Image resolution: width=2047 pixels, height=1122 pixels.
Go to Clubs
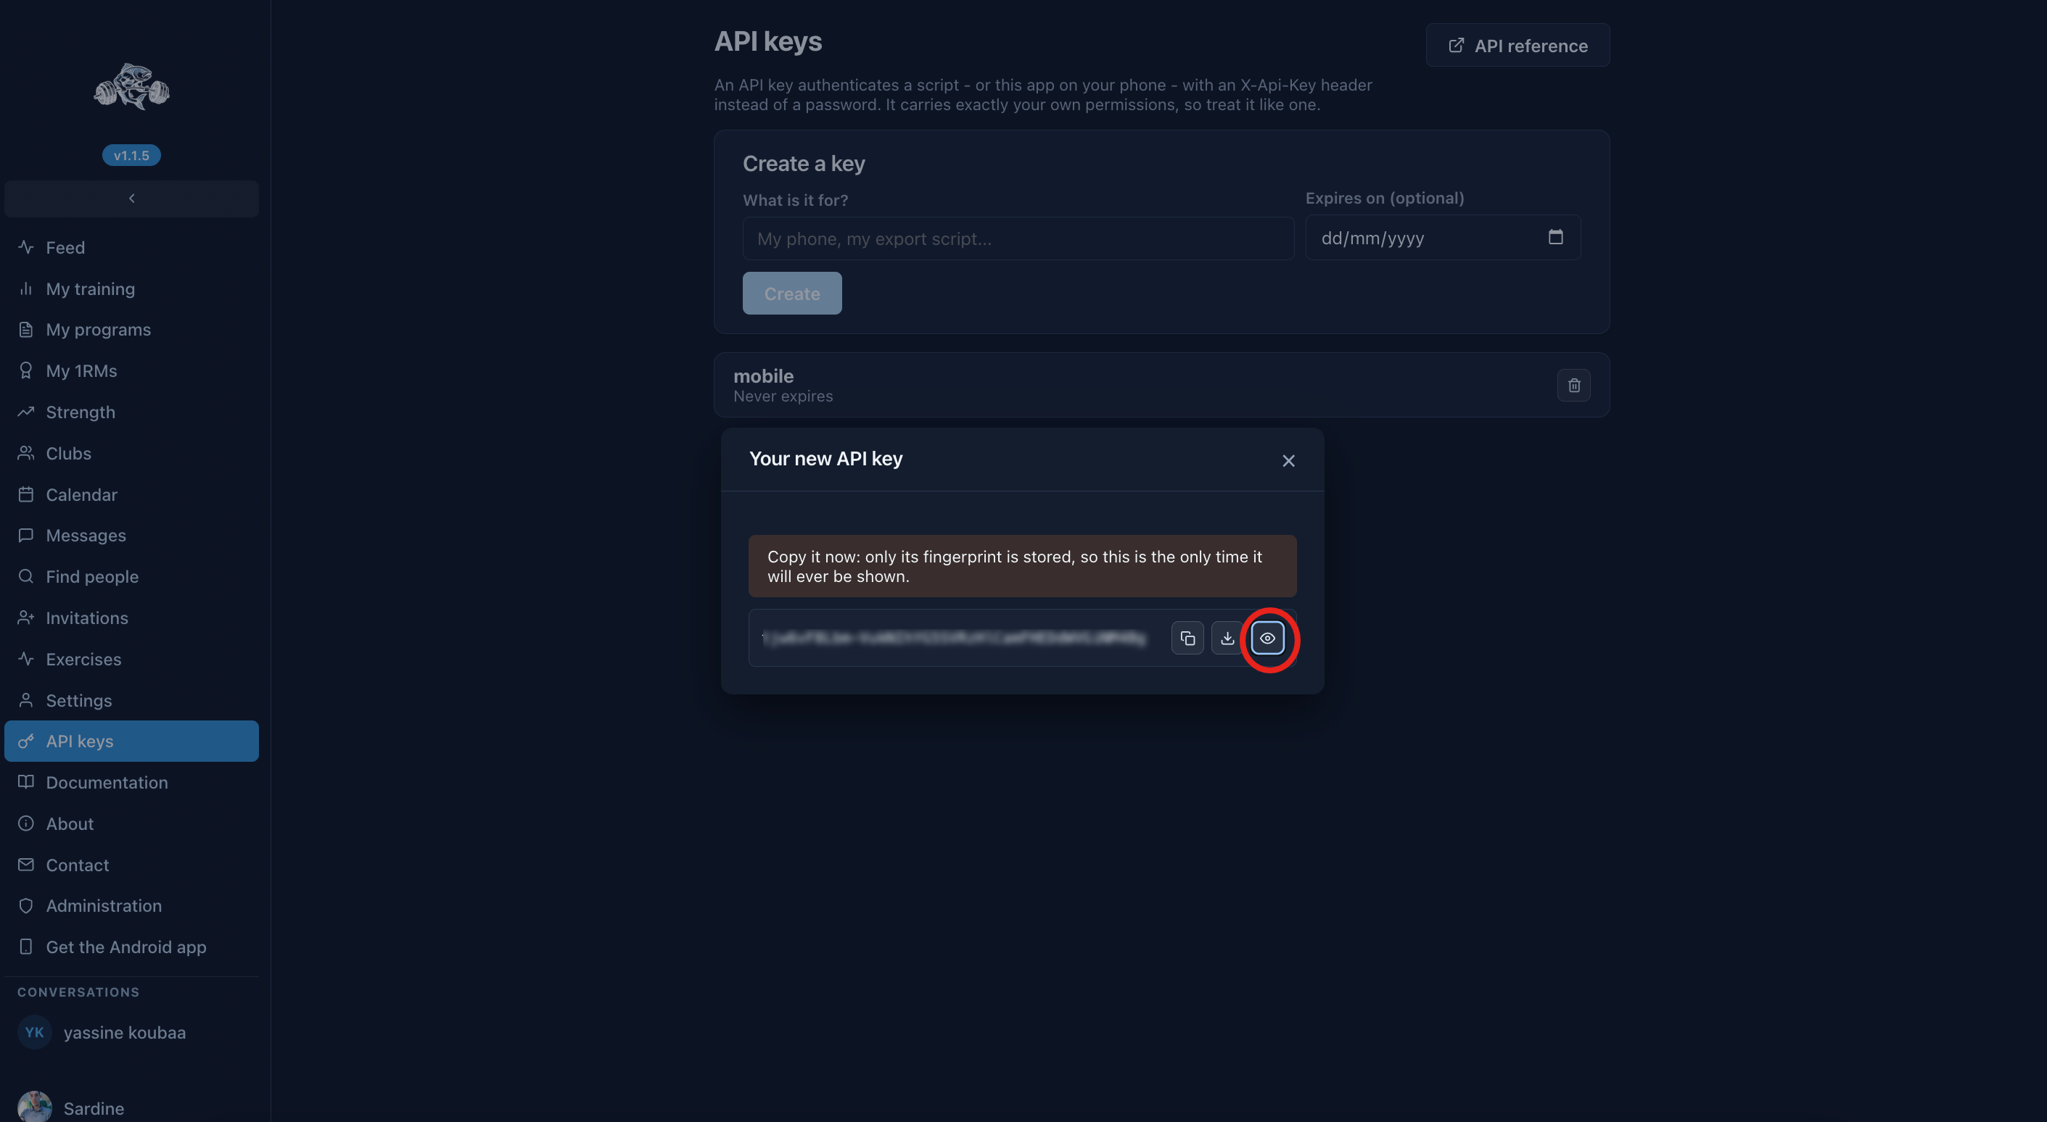pyautogui.click(x=131, y=454)
